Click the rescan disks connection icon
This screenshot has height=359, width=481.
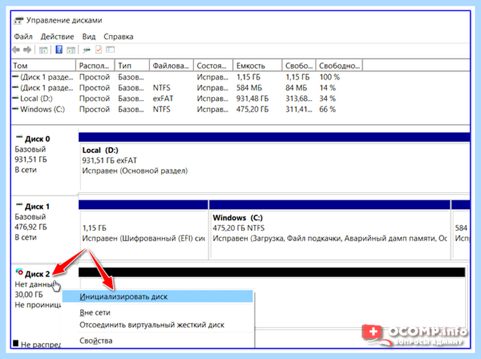pos(87,50)
